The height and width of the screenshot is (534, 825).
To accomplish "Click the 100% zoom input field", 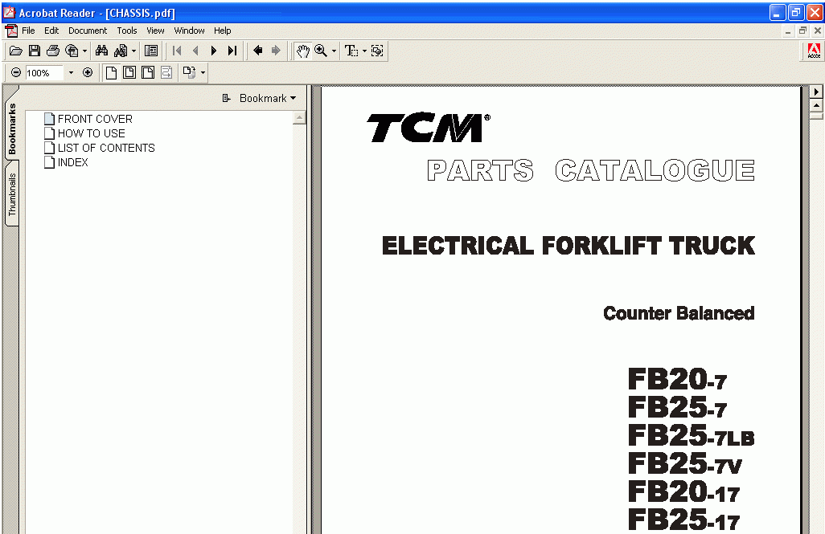I will pos(44,72).
